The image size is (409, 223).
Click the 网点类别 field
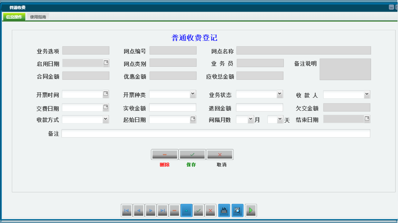(173, 63)
